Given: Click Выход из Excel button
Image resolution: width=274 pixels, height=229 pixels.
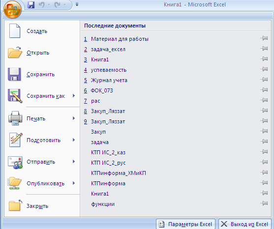Looking at the screenshot, I should click(245, 224).
